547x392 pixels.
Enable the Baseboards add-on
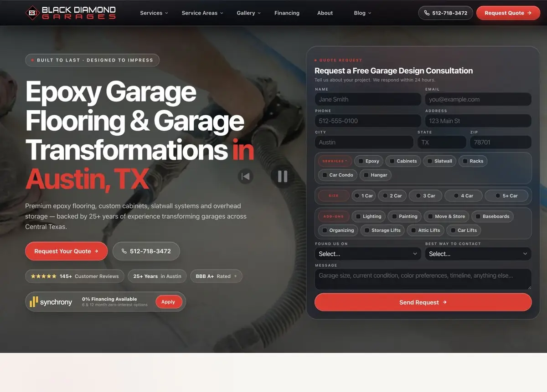pyautogui.click(x=478, y=217)
